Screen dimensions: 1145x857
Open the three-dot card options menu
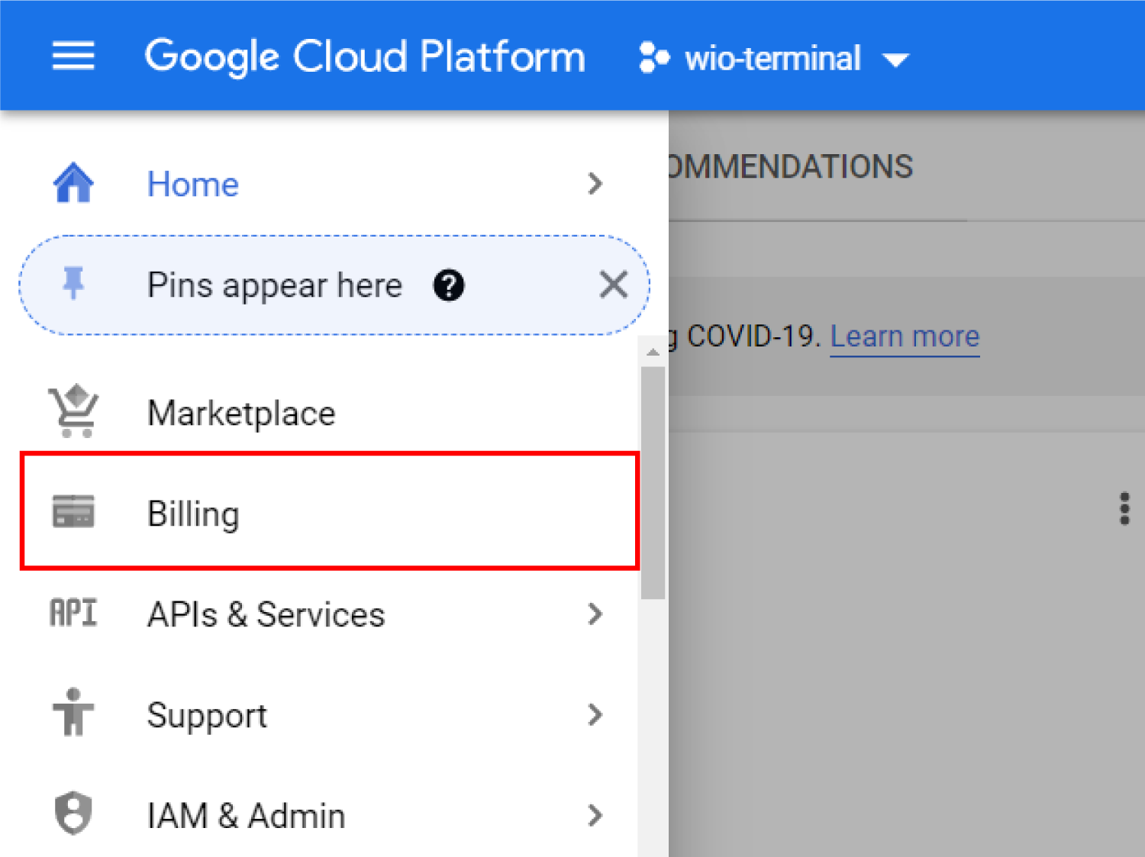(x=1124, y=508)
